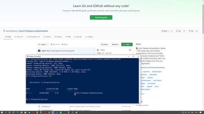
Task: Launch Microsoft Edge from the taskbar
Action: pos(18,112)
